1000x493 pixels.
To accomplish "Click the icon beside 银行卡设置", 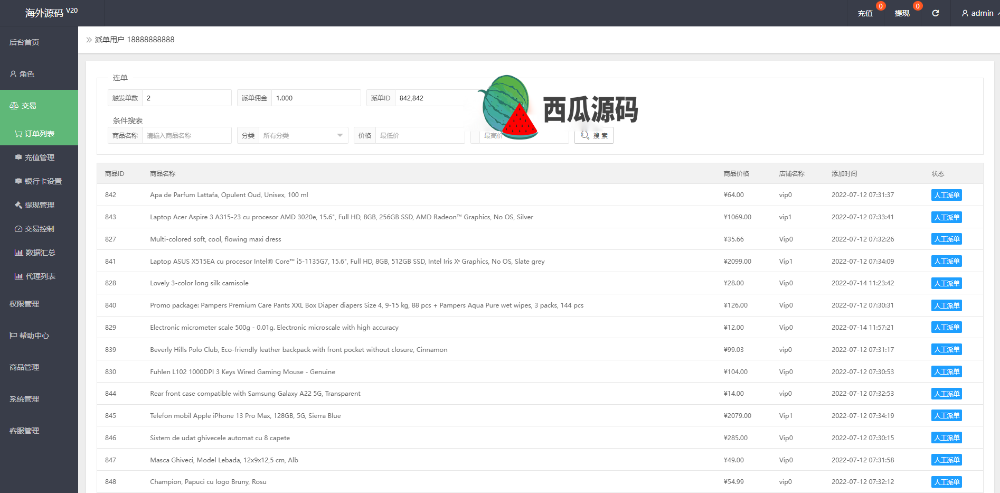I will [x=18, y=181].
